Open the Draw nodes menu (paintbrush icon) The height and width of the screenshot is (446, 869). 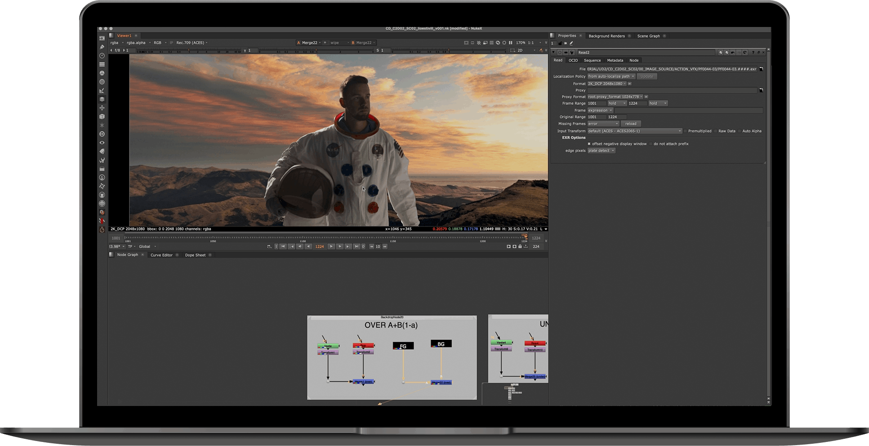(102, 47)
